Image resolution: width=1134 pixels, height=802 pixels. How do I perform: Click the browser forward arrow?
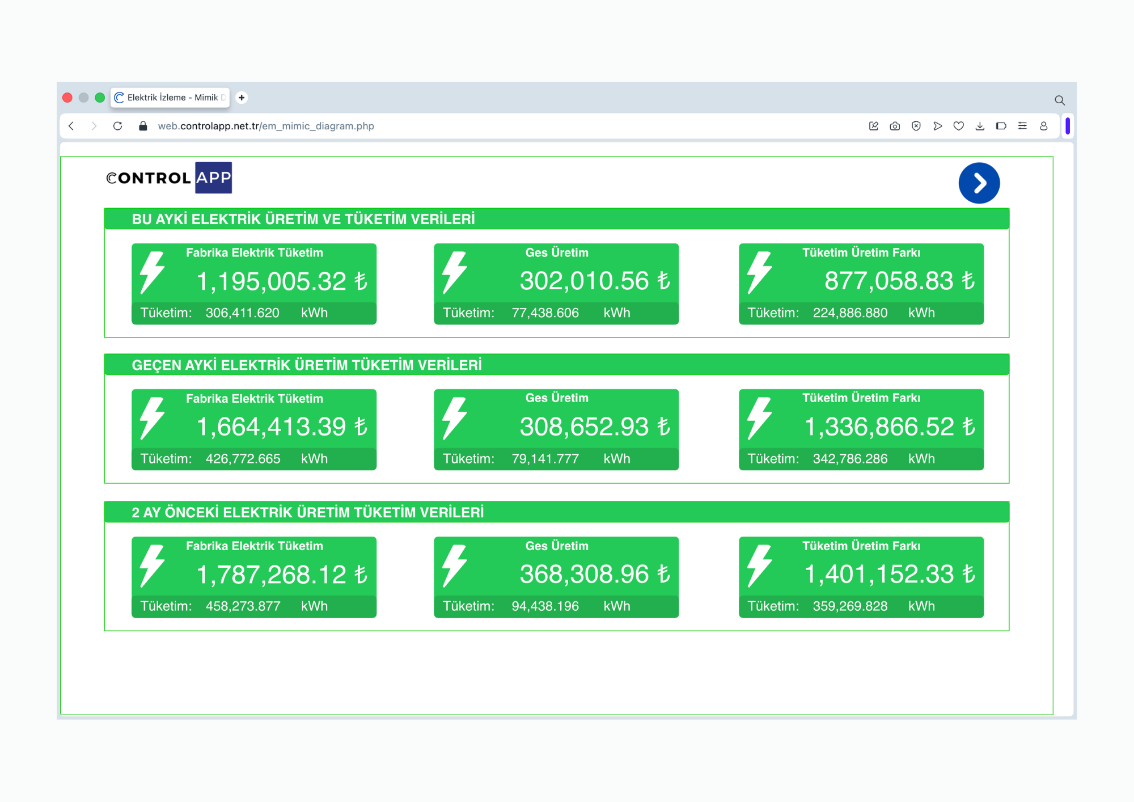[94, 126]
